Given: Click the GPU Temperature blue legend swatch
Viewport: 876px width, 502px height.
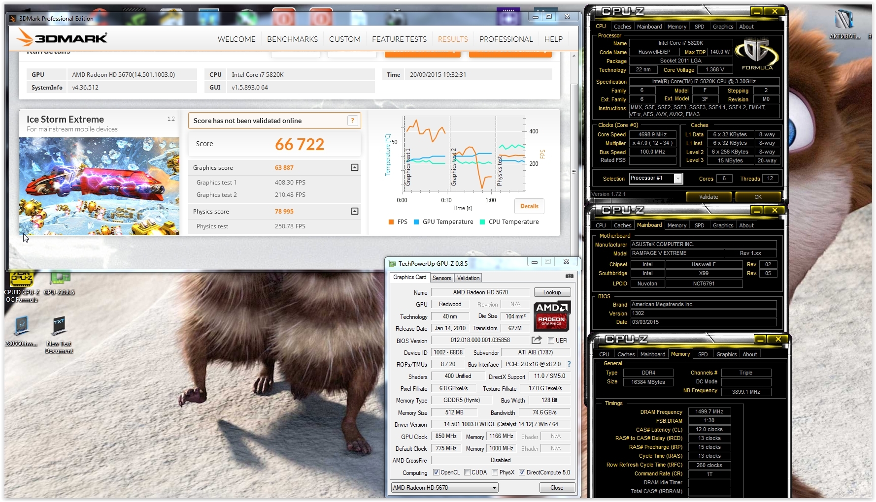Looking at the screenshot, I should point(416,222).
